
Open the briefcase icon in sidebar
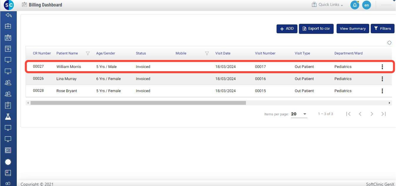(8, 26)
